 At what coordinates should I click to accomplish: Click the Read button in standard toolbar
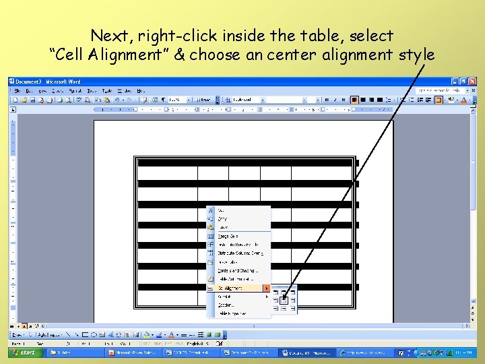tap(202, 100)
